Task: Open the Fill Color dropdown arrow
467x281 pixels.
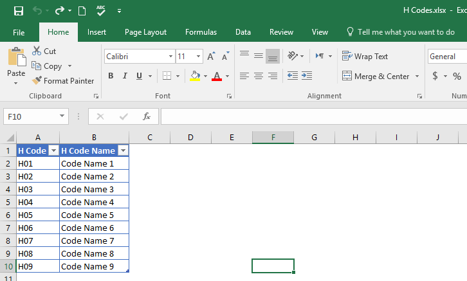Action: [205, 77]
